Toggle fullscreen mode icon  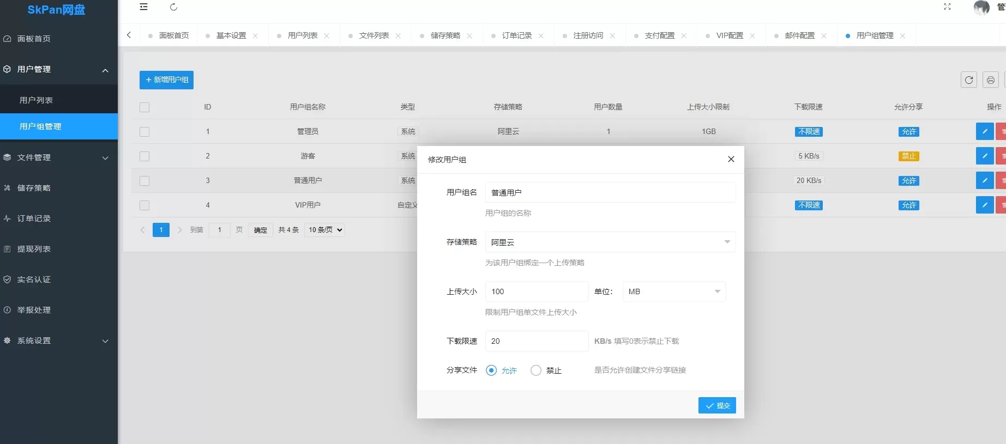(x=947, y=7)
